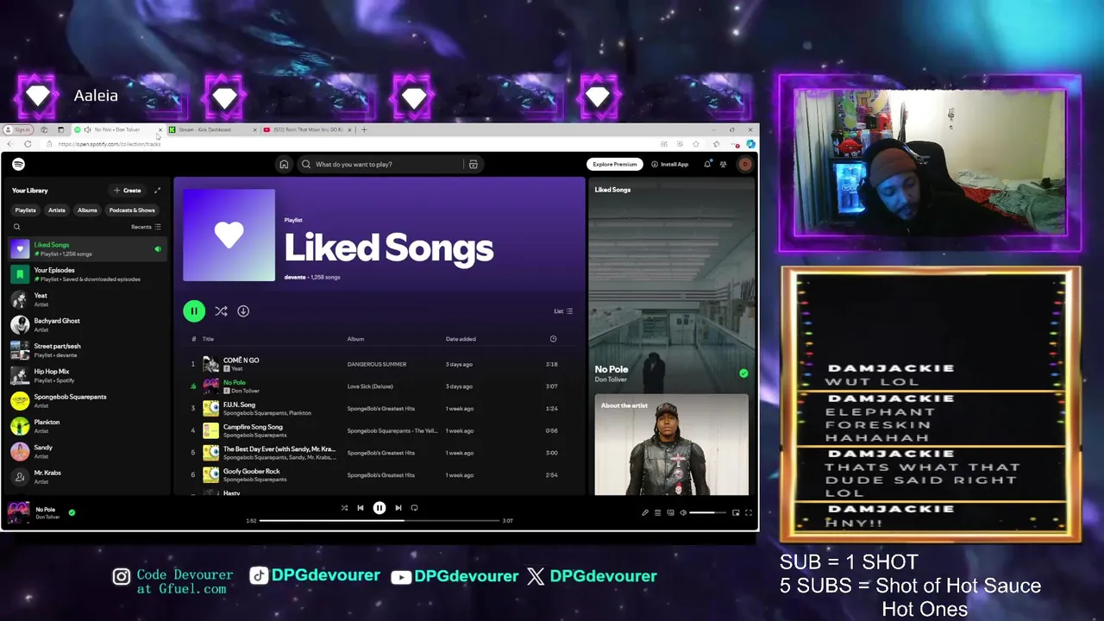Filter library by Albums
Screen dimensions: 1104x621
point(87,210)
